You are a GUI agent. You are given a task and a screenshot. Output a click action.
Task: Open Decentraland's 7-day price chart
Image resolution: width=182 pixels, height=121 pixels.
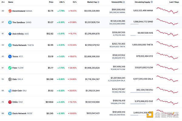point(167,10)
